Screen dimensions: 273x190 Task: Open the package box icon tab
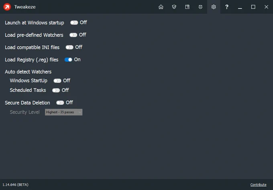187,7
